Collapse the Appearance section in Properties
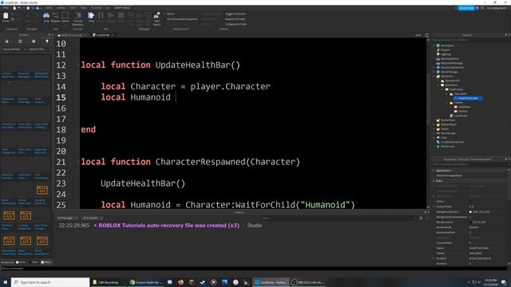The width and height of the screenshot is (511, 287). click(x=434, y=171)
